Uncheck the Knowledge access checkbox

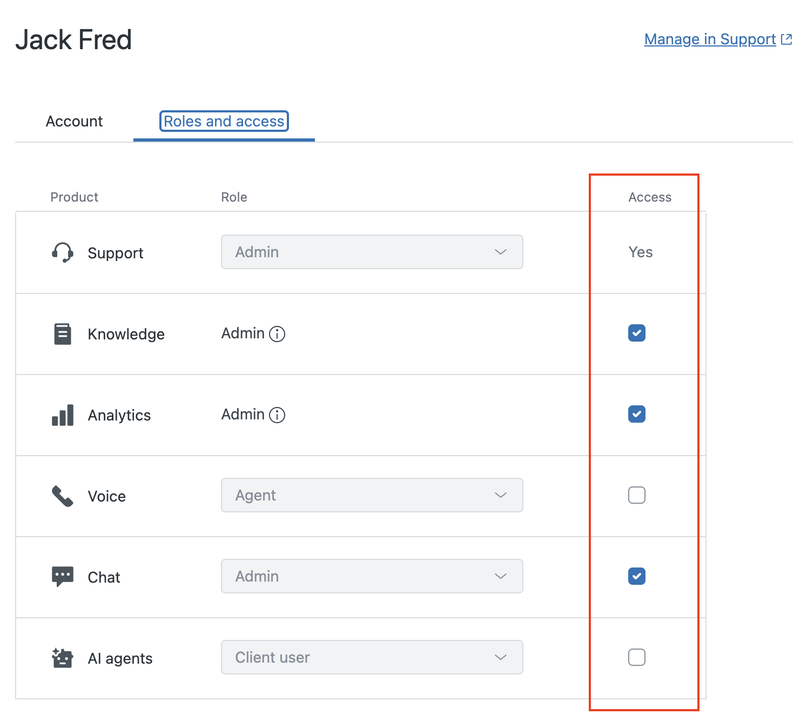637,333
